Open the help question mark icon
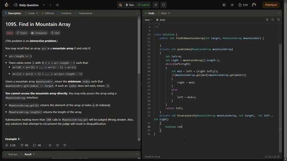This screenshot has height=161, width=287. point(65,145)
